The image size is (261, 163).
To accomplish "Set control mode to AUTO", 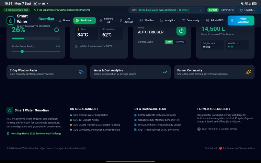I will (169, 42).
